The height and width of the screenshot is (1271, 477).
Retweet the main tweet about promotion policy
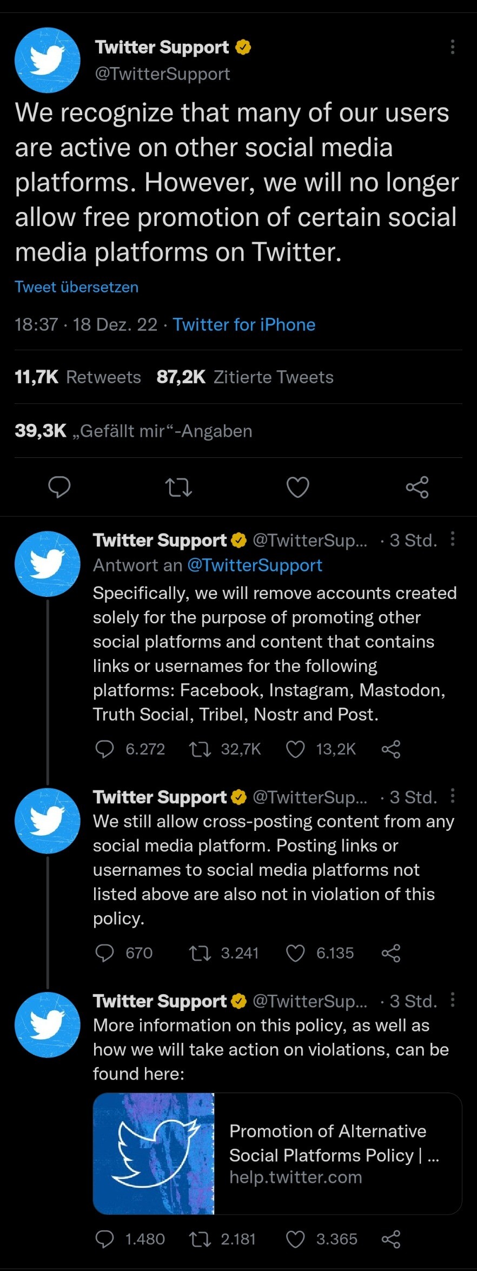click(x=178, y=487)
